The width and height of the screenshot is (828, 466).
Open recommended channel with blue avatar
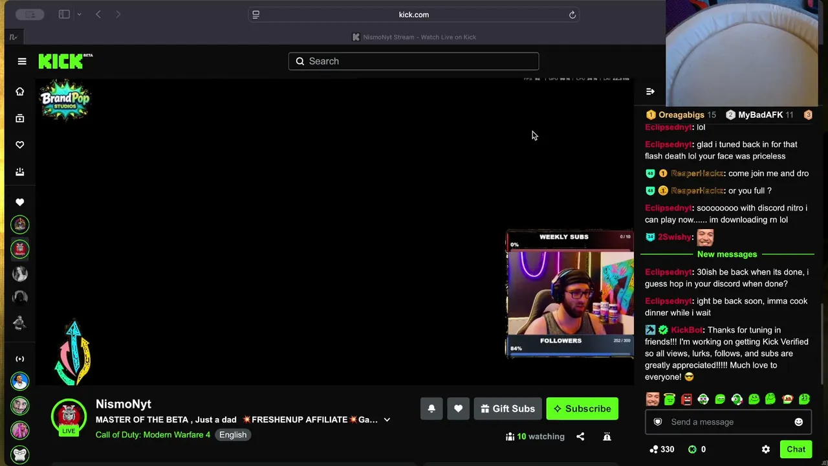[20, 381]
